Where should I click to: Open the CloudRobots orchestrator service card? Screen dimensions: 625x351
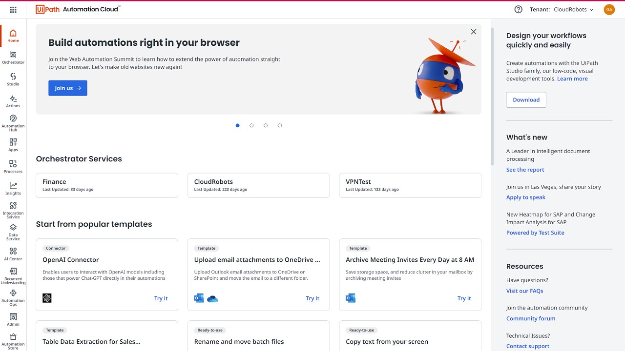(x=258, y=185)
